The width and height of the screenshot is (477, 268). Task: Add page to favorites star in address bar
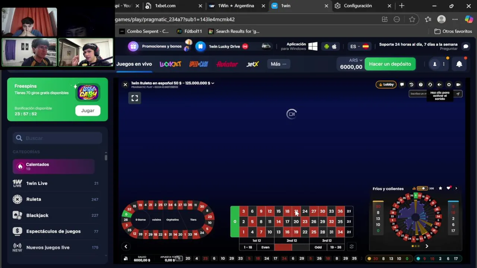point(412,19)
